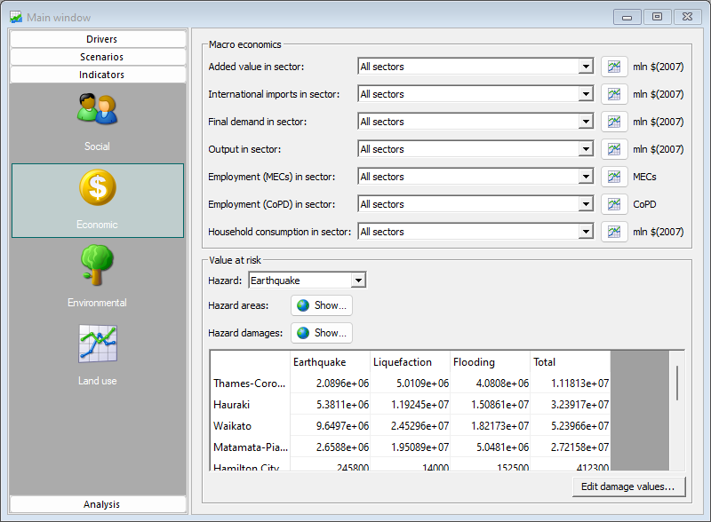Open Employment (MECs) sector dropdown

pyautogui.click(x=586, y=177)
